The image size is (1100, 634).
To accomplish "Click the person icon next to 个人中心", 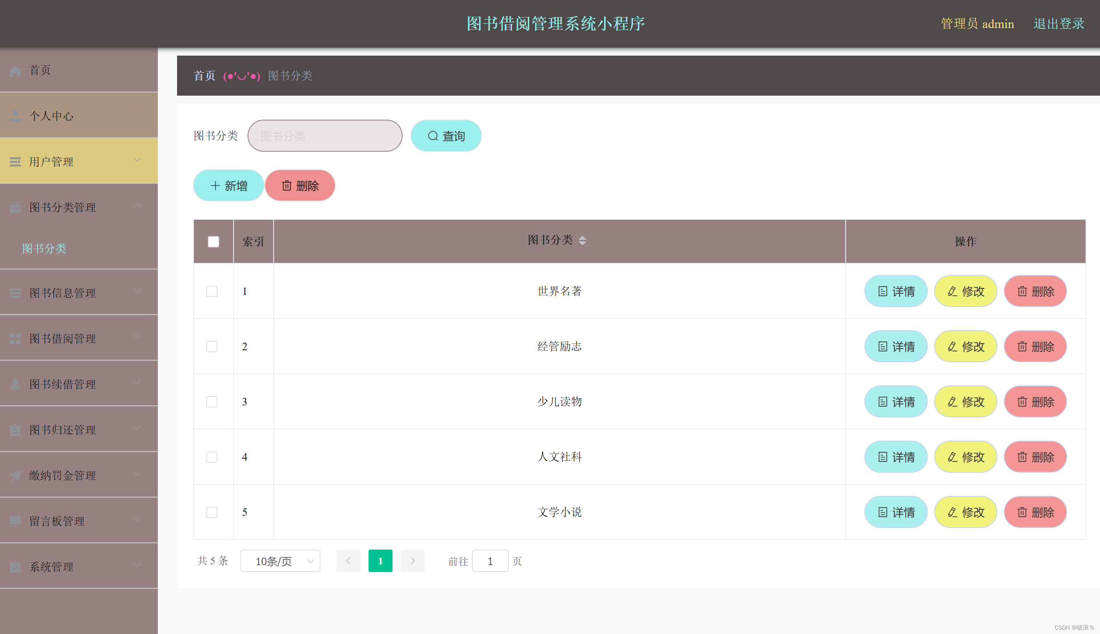I will (15, 116).
